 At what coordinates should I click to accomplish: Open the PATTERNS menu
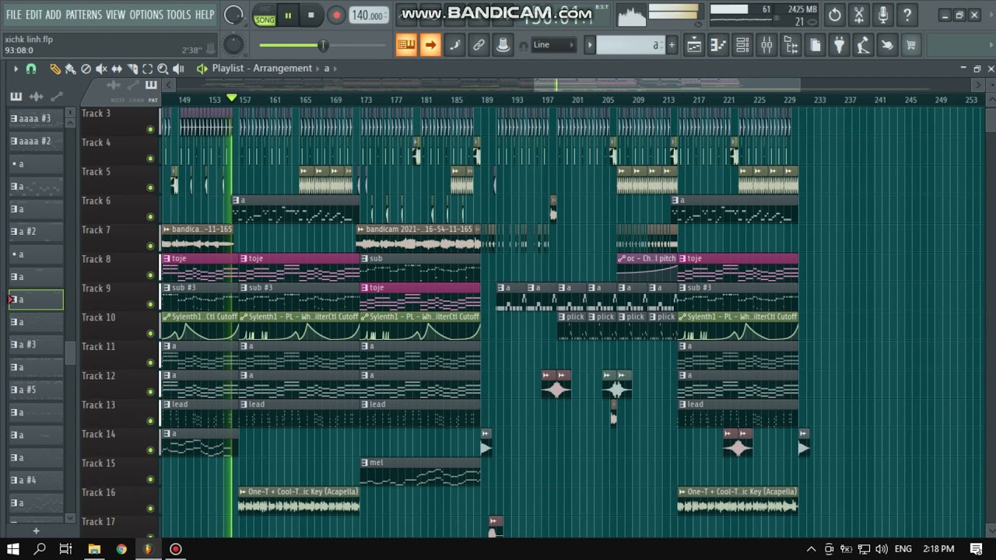pos(83,15)
